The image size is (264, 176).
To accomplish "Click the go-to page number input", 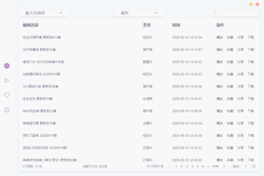I will tap(246, 166).
